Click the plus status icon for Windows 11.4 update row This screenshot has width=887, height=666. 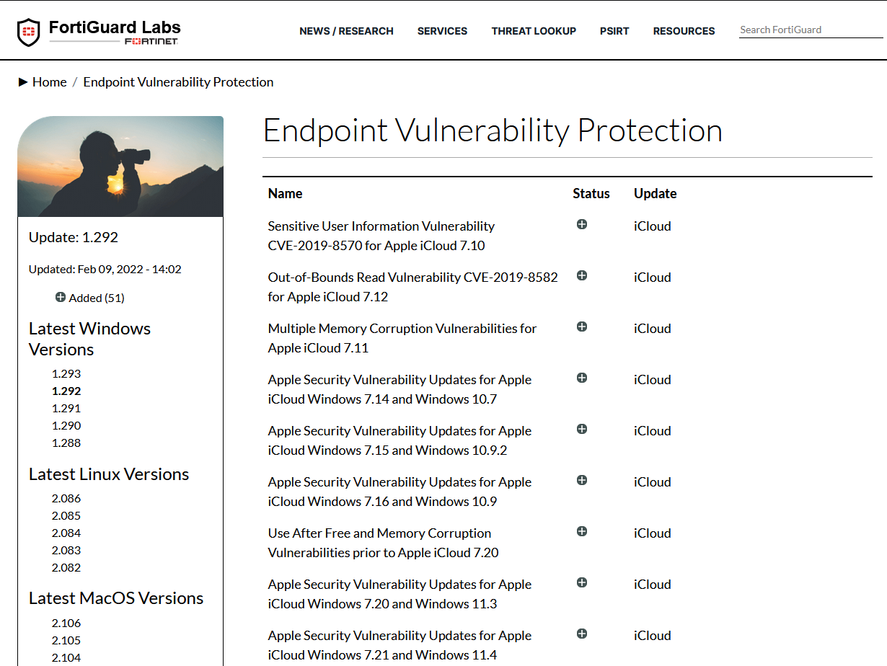581,634
